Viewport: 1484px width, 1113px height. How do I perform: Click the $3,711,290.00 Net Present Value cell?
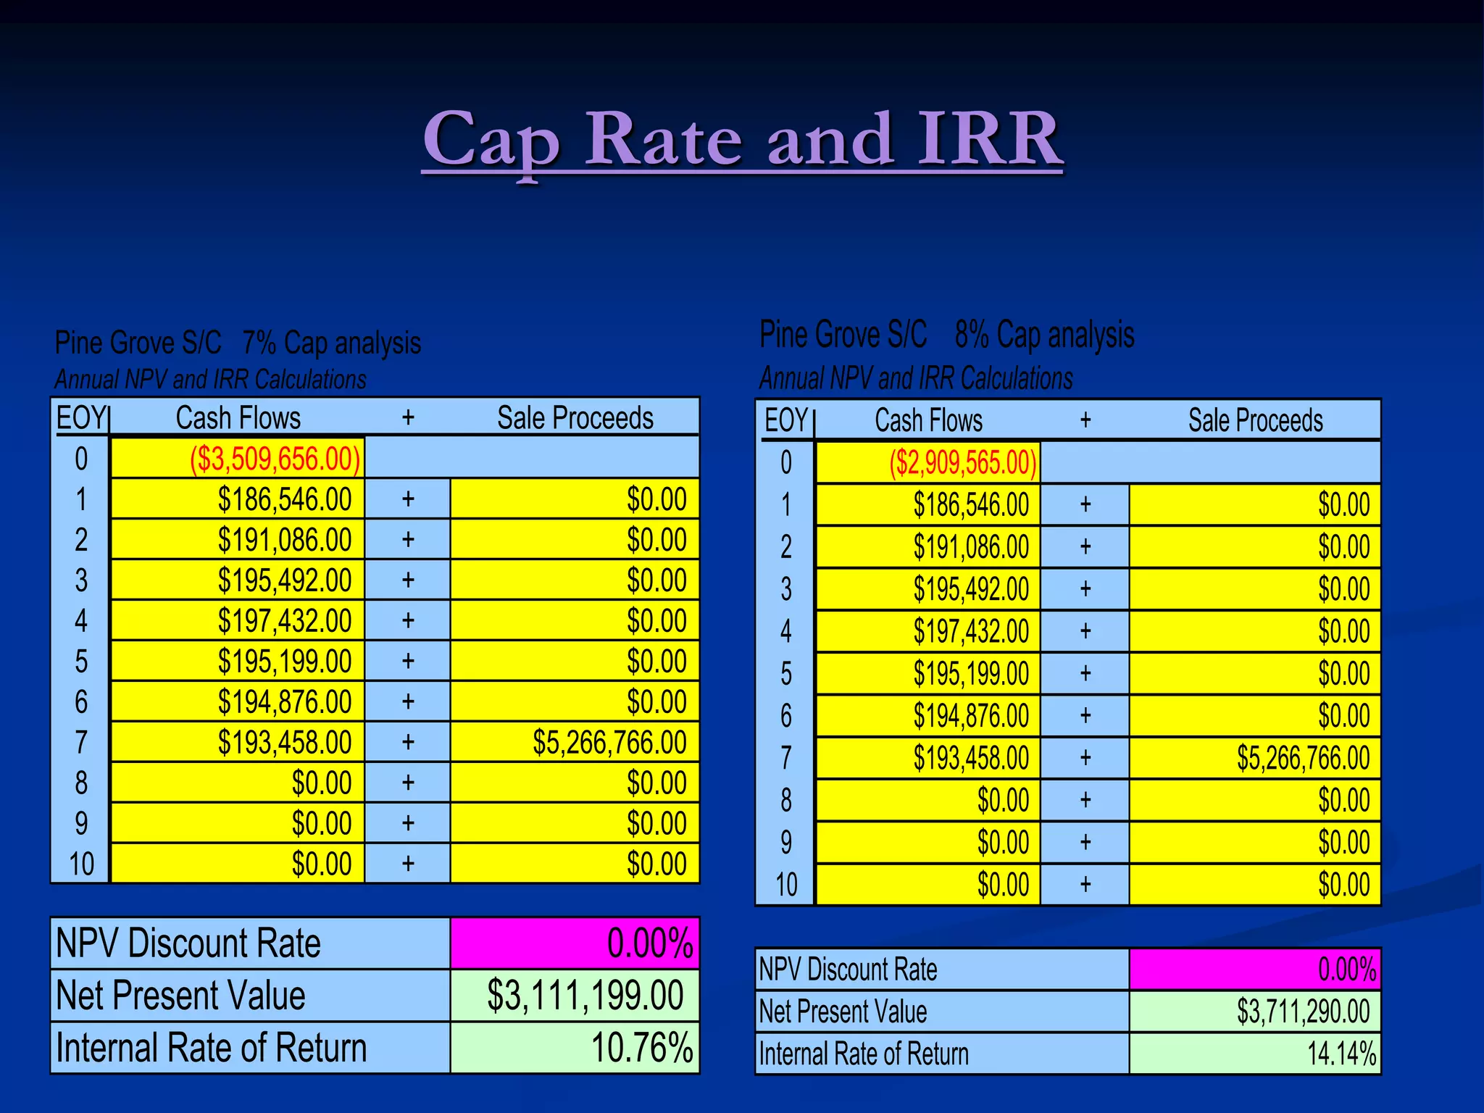tap(1255, 1012)
